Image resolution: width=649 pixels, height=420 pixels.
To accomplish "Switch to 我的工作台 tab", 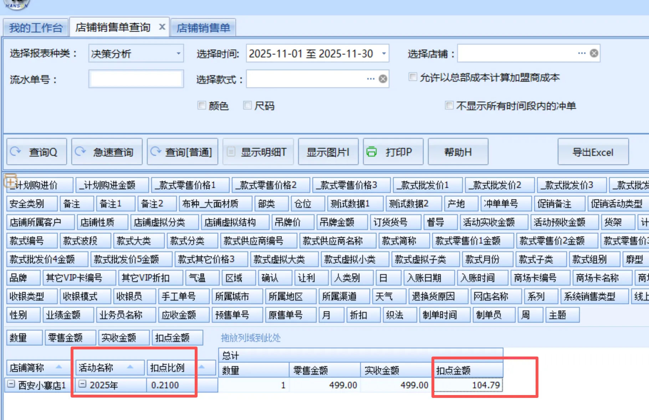I will (36, 27).
